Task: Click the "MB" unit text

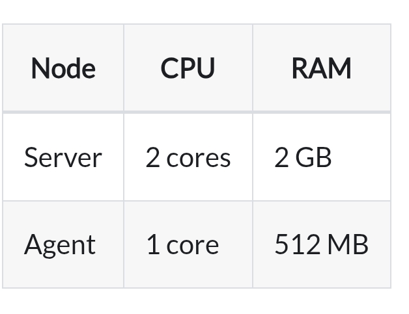Action: point(348,244)
